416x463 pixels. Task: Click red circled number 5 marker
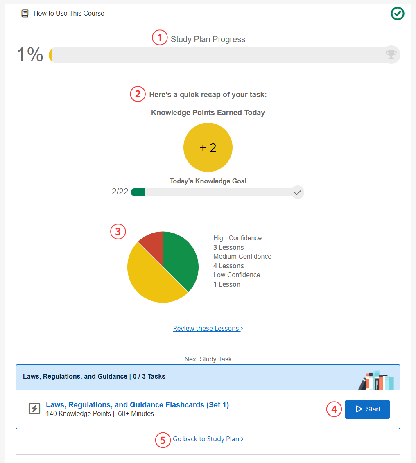point(163,440)
